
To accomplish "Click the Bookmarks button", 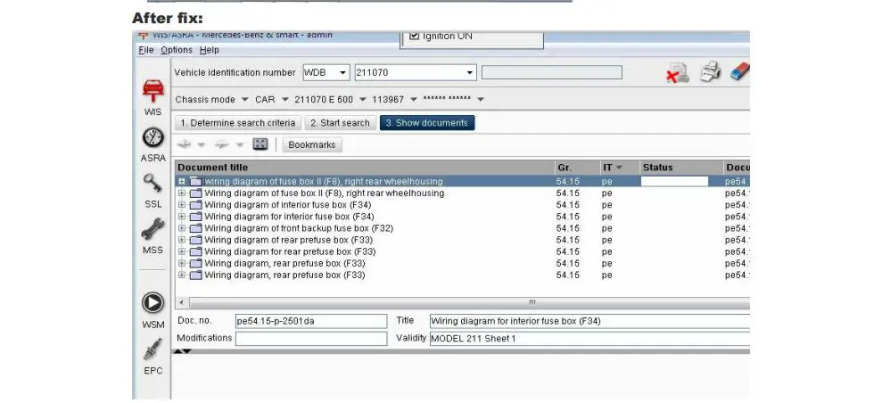I will (x=311, y=145).
